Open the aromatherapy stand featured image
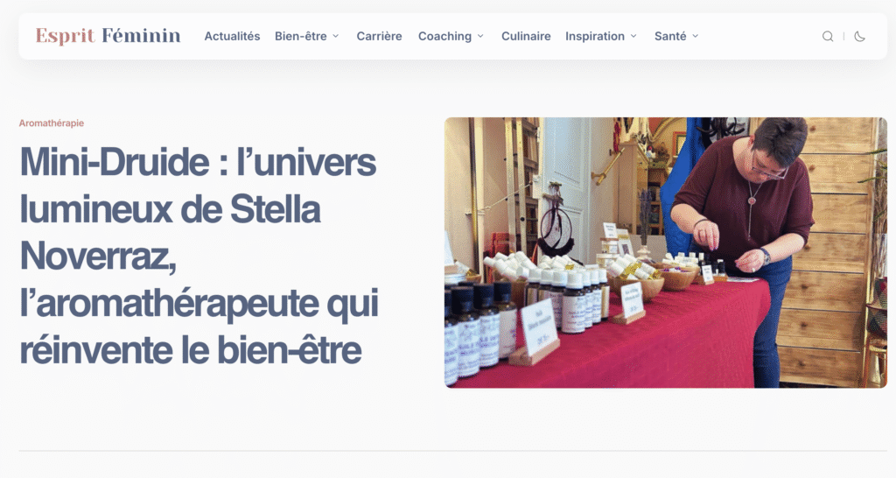Screen dimensions: 896x478 (x=666, y=253)
